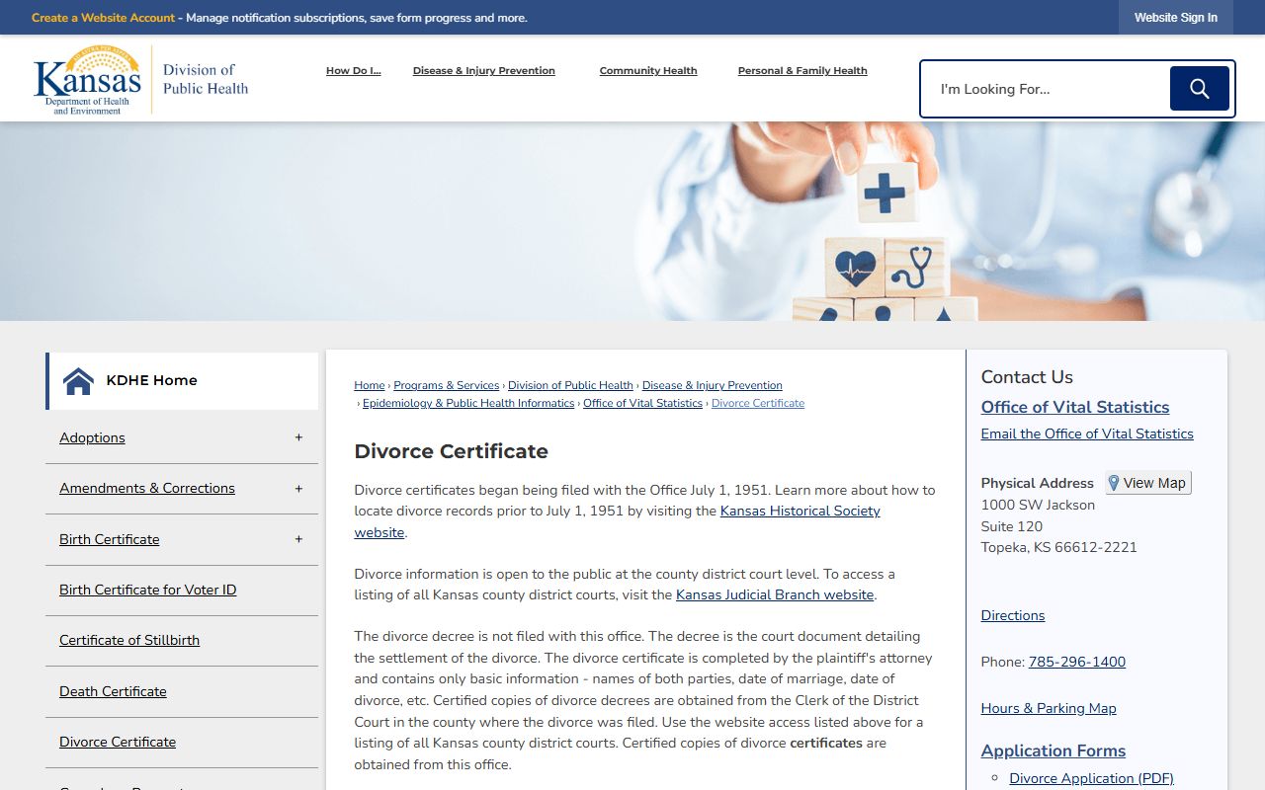Click the Divorce Certificate page heading
The width and height of the screenshot is (1265, 790).
[x=452, y=451]
